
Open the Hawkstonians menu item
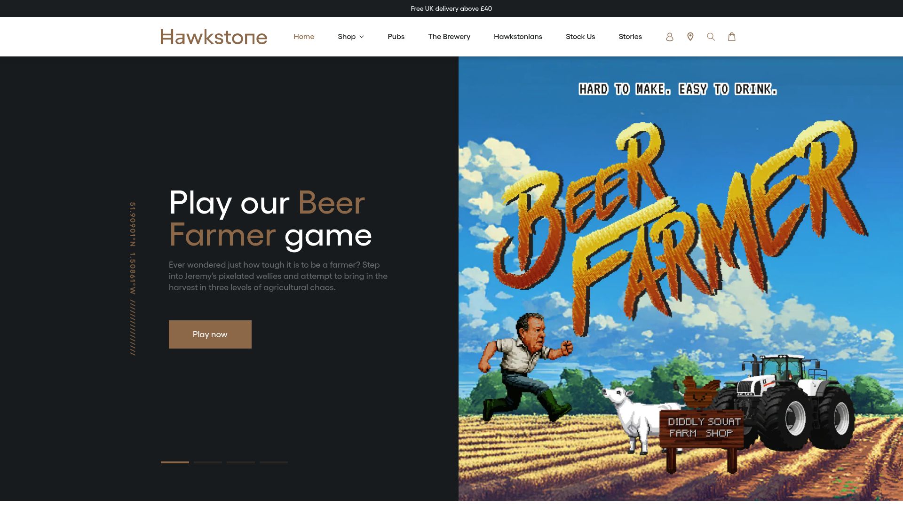518,37
